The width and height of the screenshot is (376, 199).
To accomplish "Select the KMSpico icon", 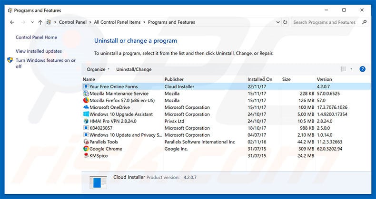I will pos(86,155).
